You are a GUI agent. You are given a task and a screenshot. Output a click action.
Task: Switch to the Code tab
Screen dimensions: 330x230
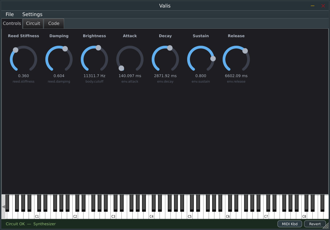(x=54, y=24)
